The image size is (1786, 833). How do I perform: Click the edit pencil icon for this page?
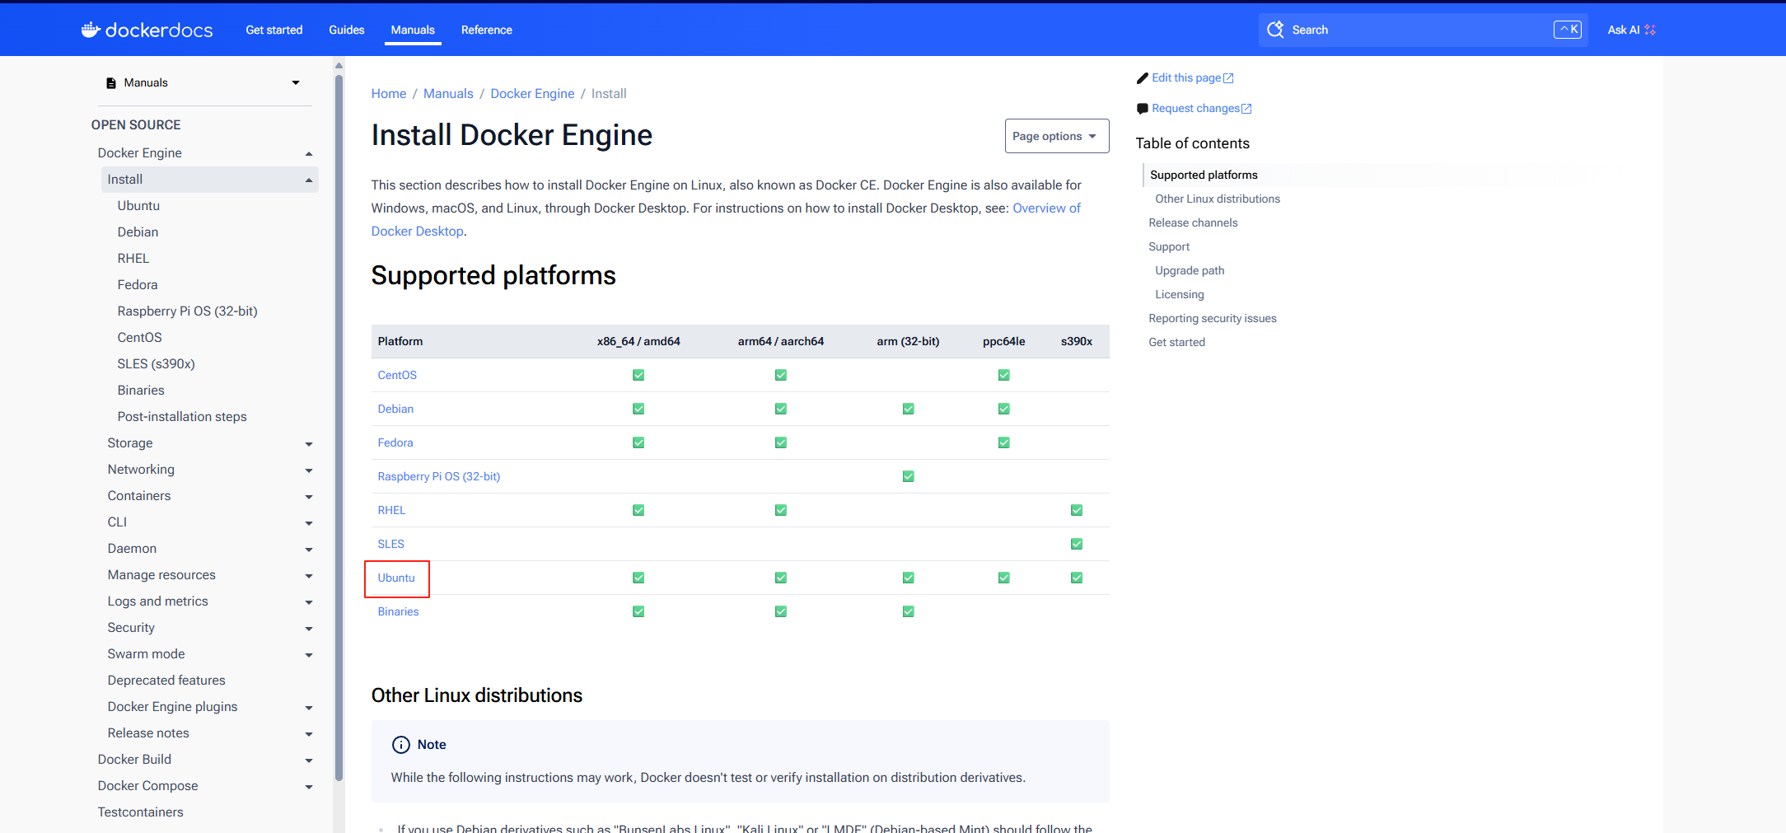click(1143, 77)
